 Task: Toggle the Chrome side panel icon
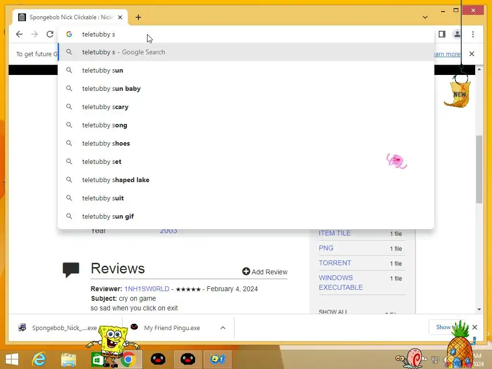[442, 34]
